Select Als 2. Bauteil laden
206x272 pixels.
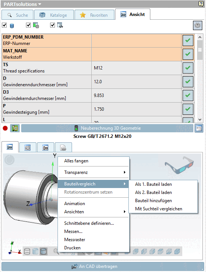click(163, 192)
